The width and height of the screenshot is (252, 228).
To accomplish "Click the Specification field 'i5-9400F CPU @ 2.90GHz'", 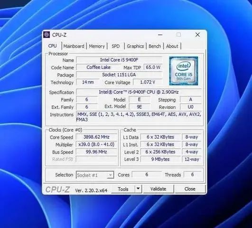I will tap(139, 92).
